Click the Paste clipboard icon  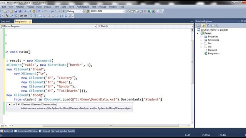(34, 11)
